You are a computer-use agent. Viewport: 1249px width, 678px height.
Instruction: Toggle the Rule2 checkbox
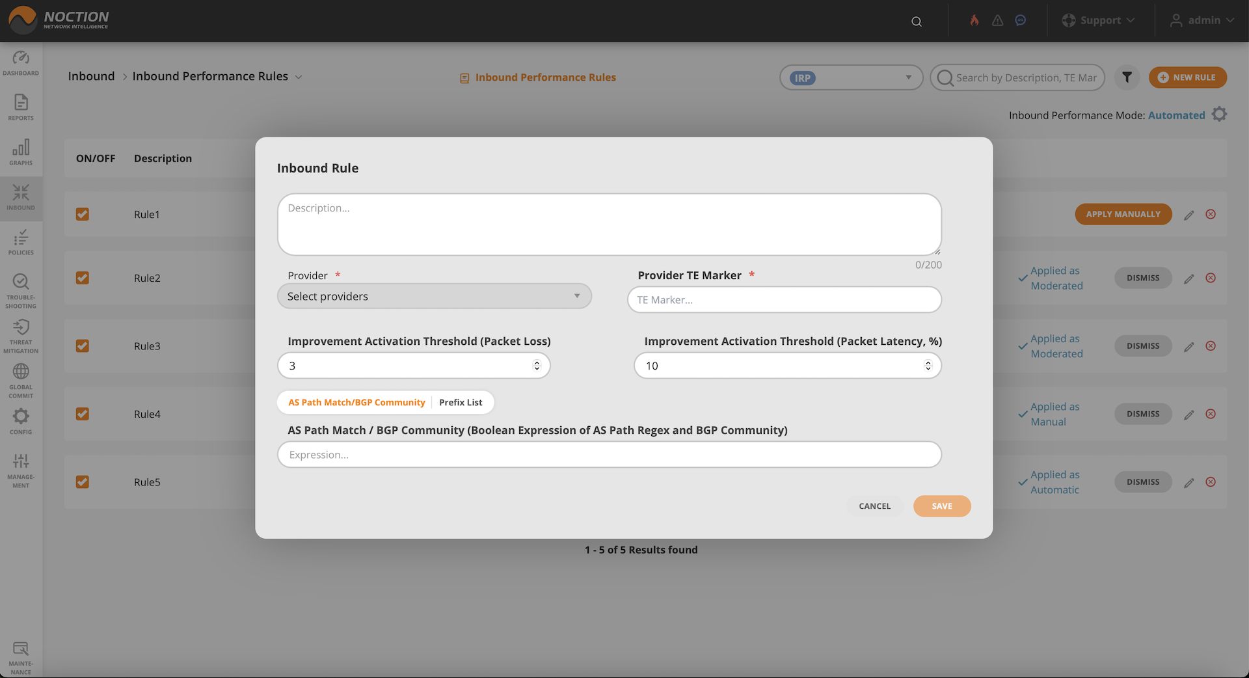click(x=83, y=278)
